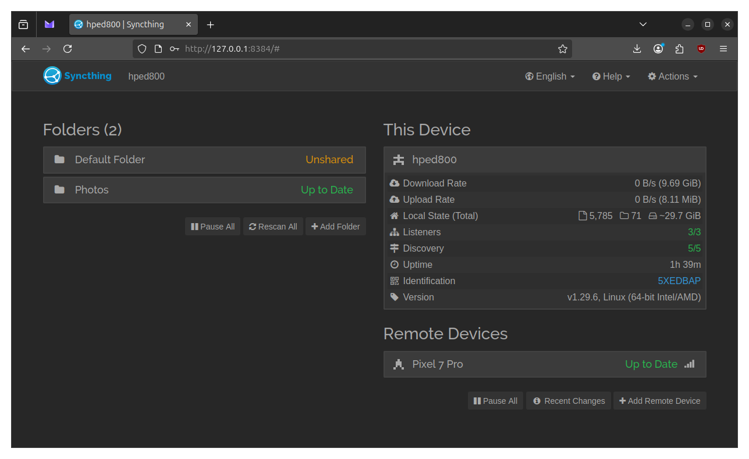Click the Firefox View icon
This screenshot has height=459, width=749.
23,24
